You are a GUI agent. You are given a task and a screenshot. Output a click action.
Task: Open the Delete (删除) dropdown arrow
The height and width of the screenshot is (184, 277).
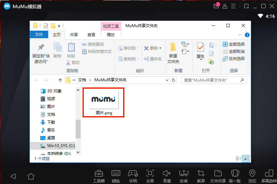click(x=160, y=48)
